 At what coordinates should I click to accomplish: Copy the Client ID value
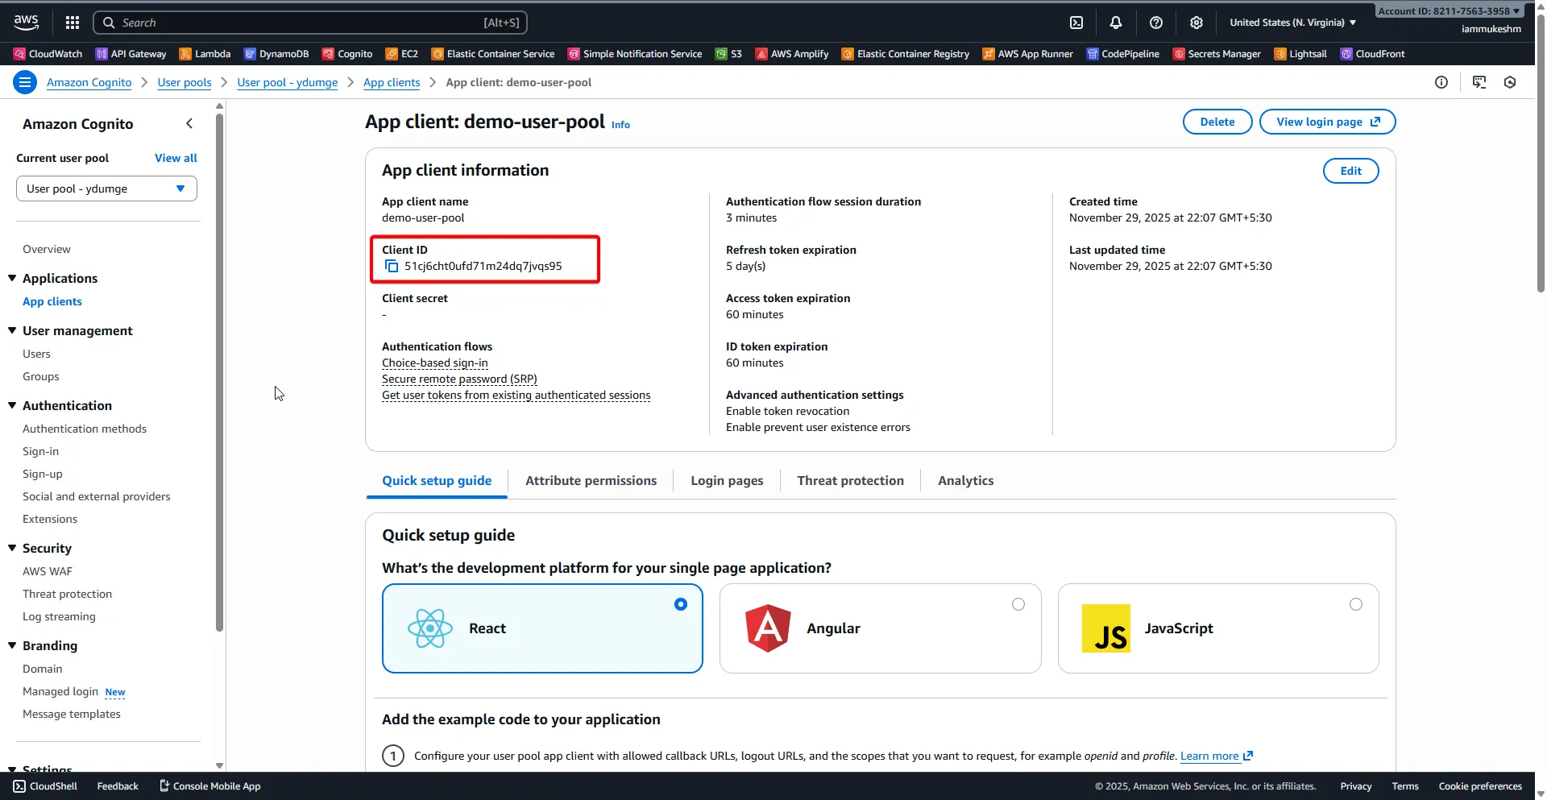[392, 266]
